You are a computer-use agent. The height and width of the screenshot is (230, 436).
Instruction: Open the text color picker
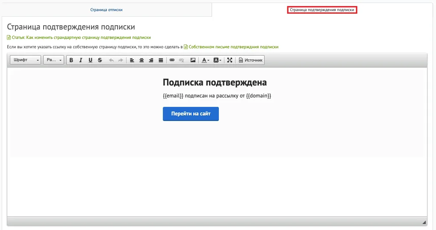point(205,60)
